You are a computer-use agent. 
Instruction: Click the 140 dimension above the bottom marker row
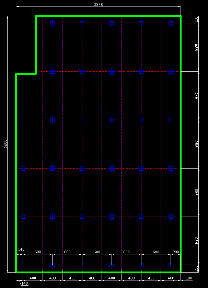21,249
